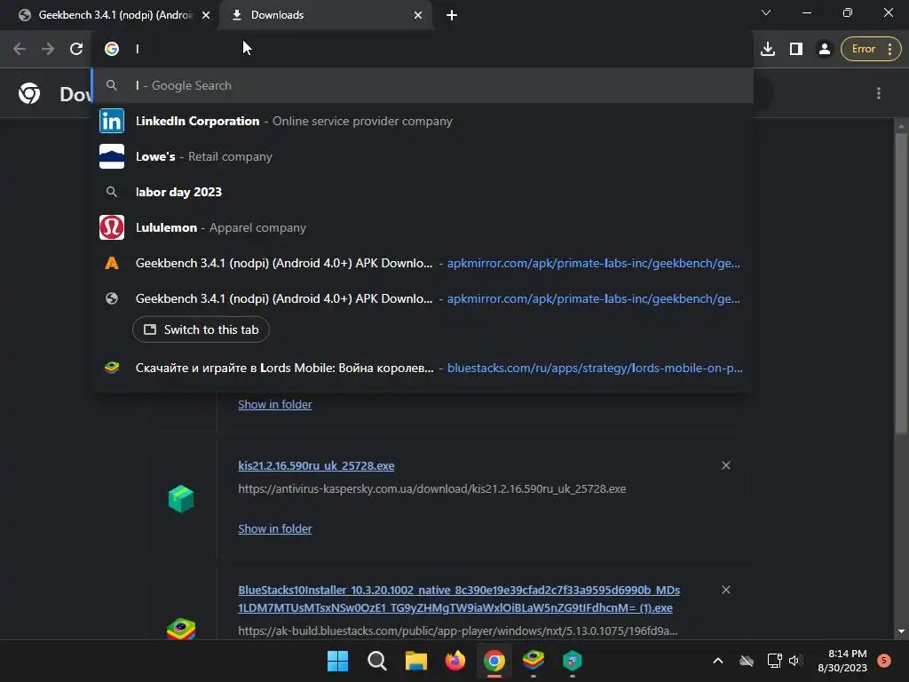Open a new tab with plus button
909x682 pixels.
tap(452, 15)
